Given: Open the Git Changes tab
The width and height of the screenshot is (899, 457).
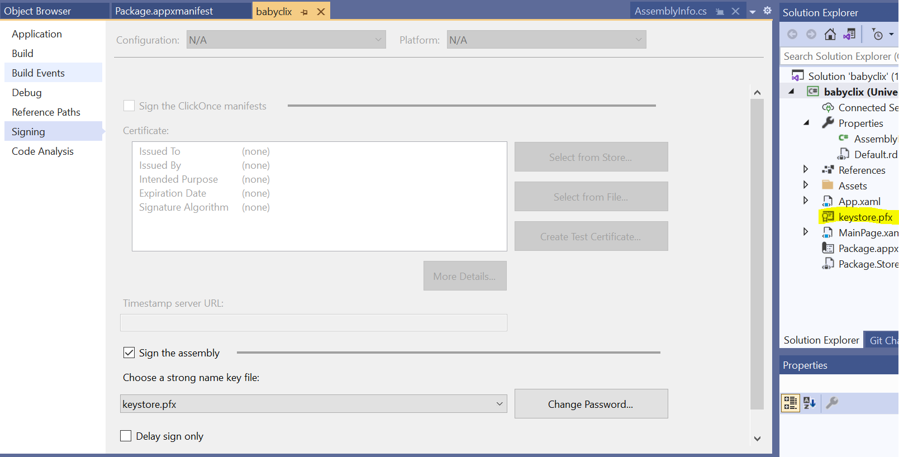Looking at the screenshot, I should point(882,340).
